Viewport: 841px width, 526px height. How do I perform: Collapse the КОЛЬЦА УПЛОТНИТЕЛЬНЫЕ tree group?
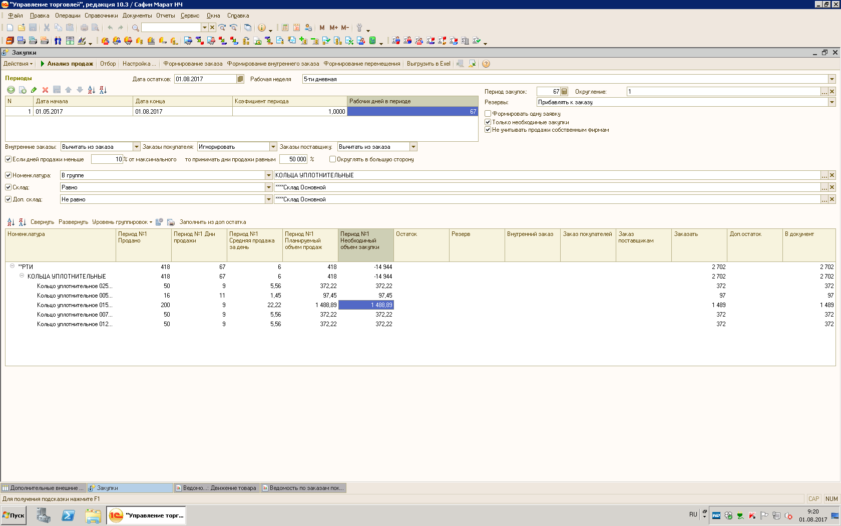22,276
